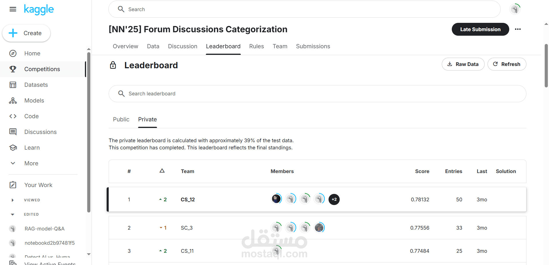Image resolution: width=549 pixels, height=265 pixels.
Task: Select the Private leaderboard tab
Action: pyautogui.click(x=148, y=119)
